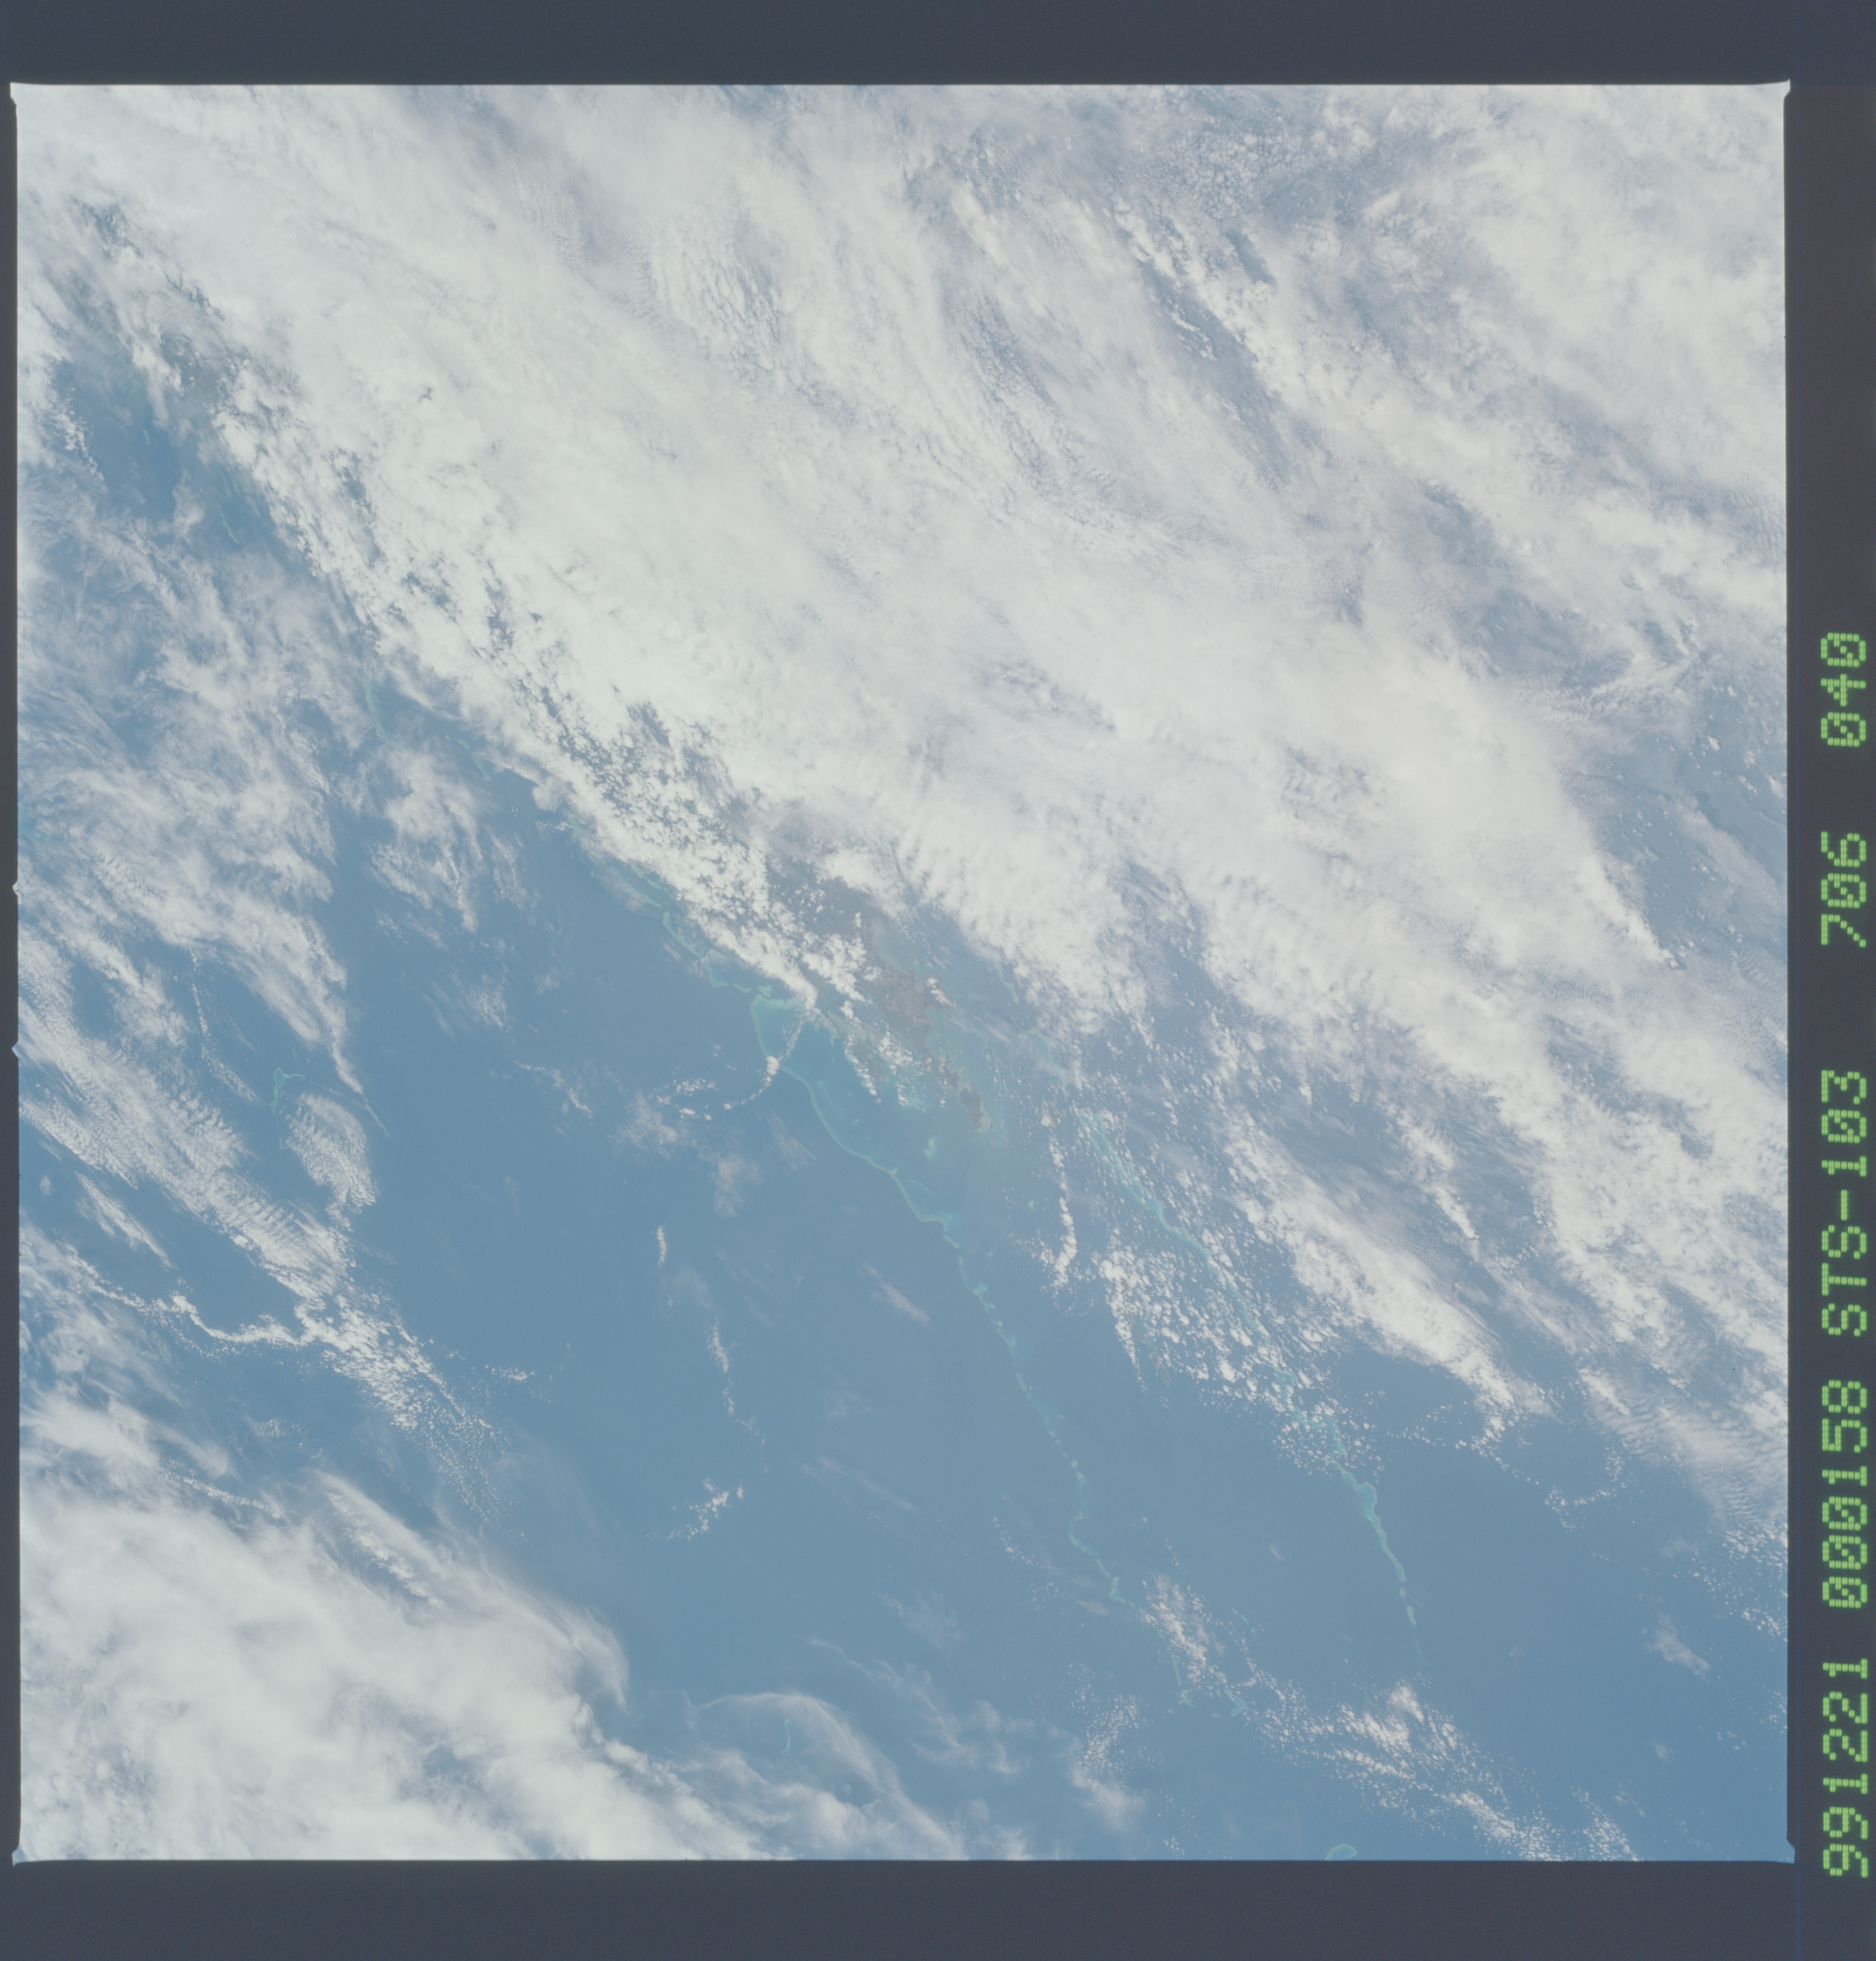This screenshot has height=1961, width=1876.
Task: Click the large cloud mass at bottom-left
Action: coord(250,1700)
